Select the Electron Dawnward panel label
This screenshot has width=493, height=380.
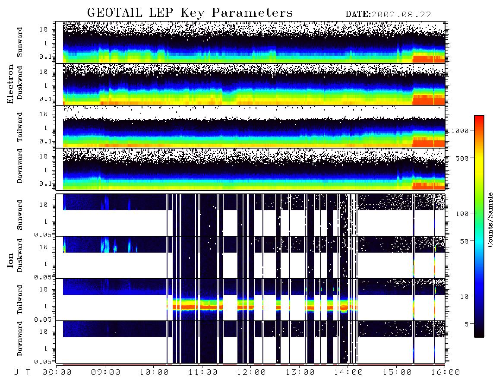pos(20,166)
